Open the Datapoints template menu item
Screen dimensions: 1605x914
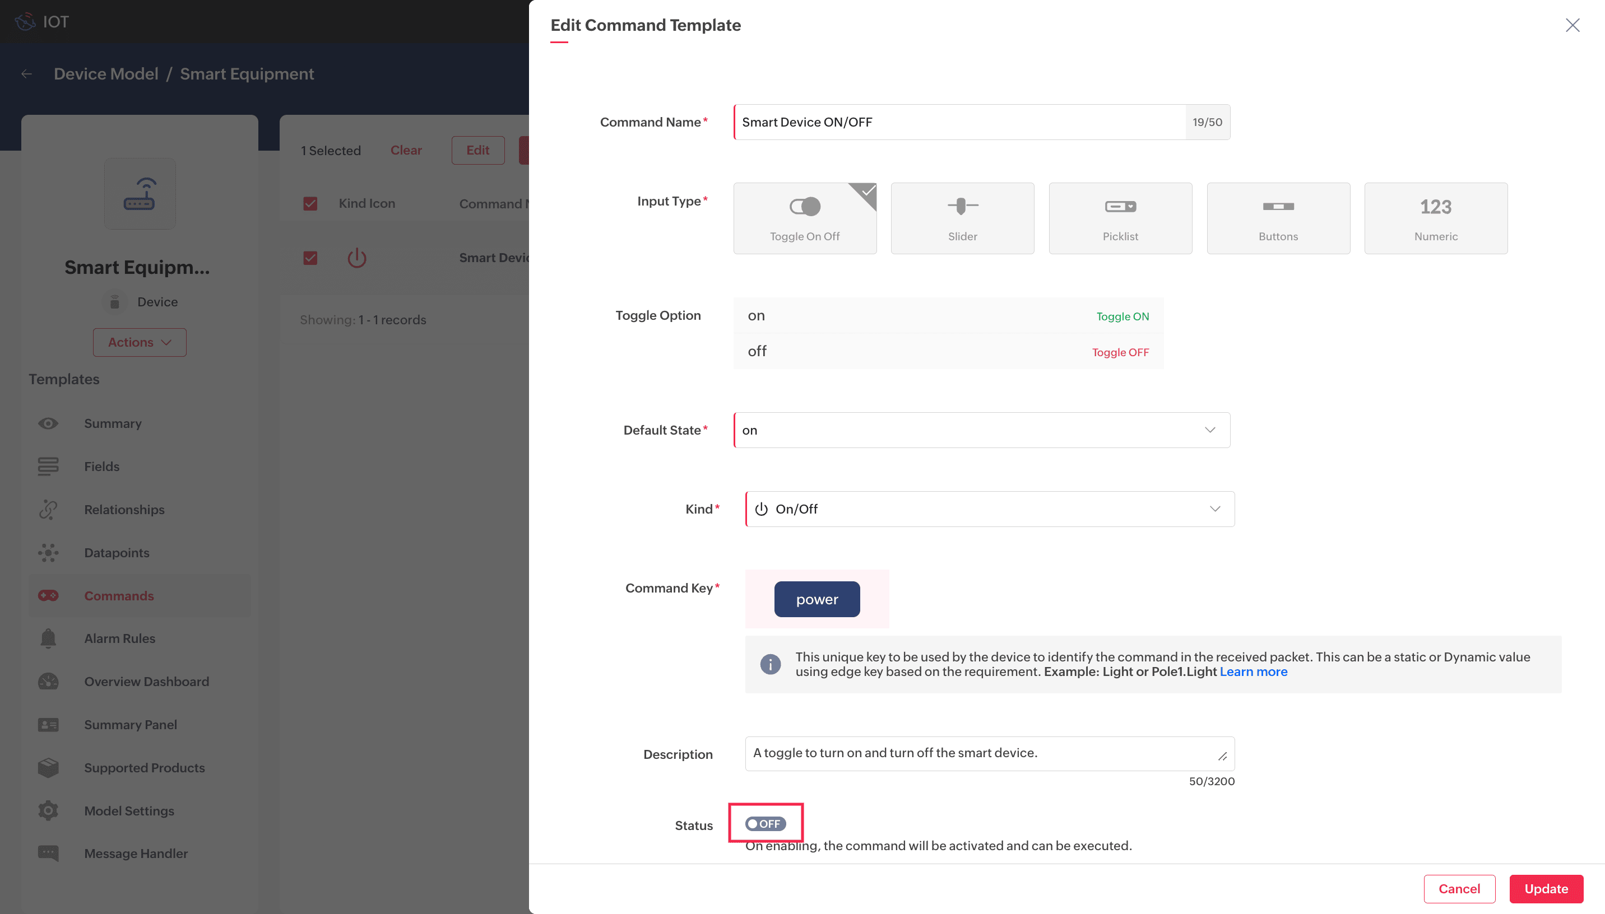pyautogui.click(x=117, y=552)
